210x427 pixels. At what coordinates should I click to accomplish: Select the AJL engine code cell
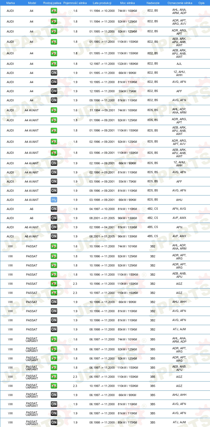179,64
